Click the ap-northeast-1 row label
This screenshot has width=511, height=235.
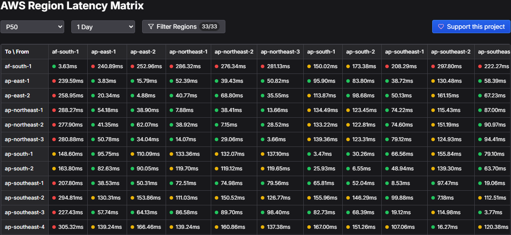25,110
